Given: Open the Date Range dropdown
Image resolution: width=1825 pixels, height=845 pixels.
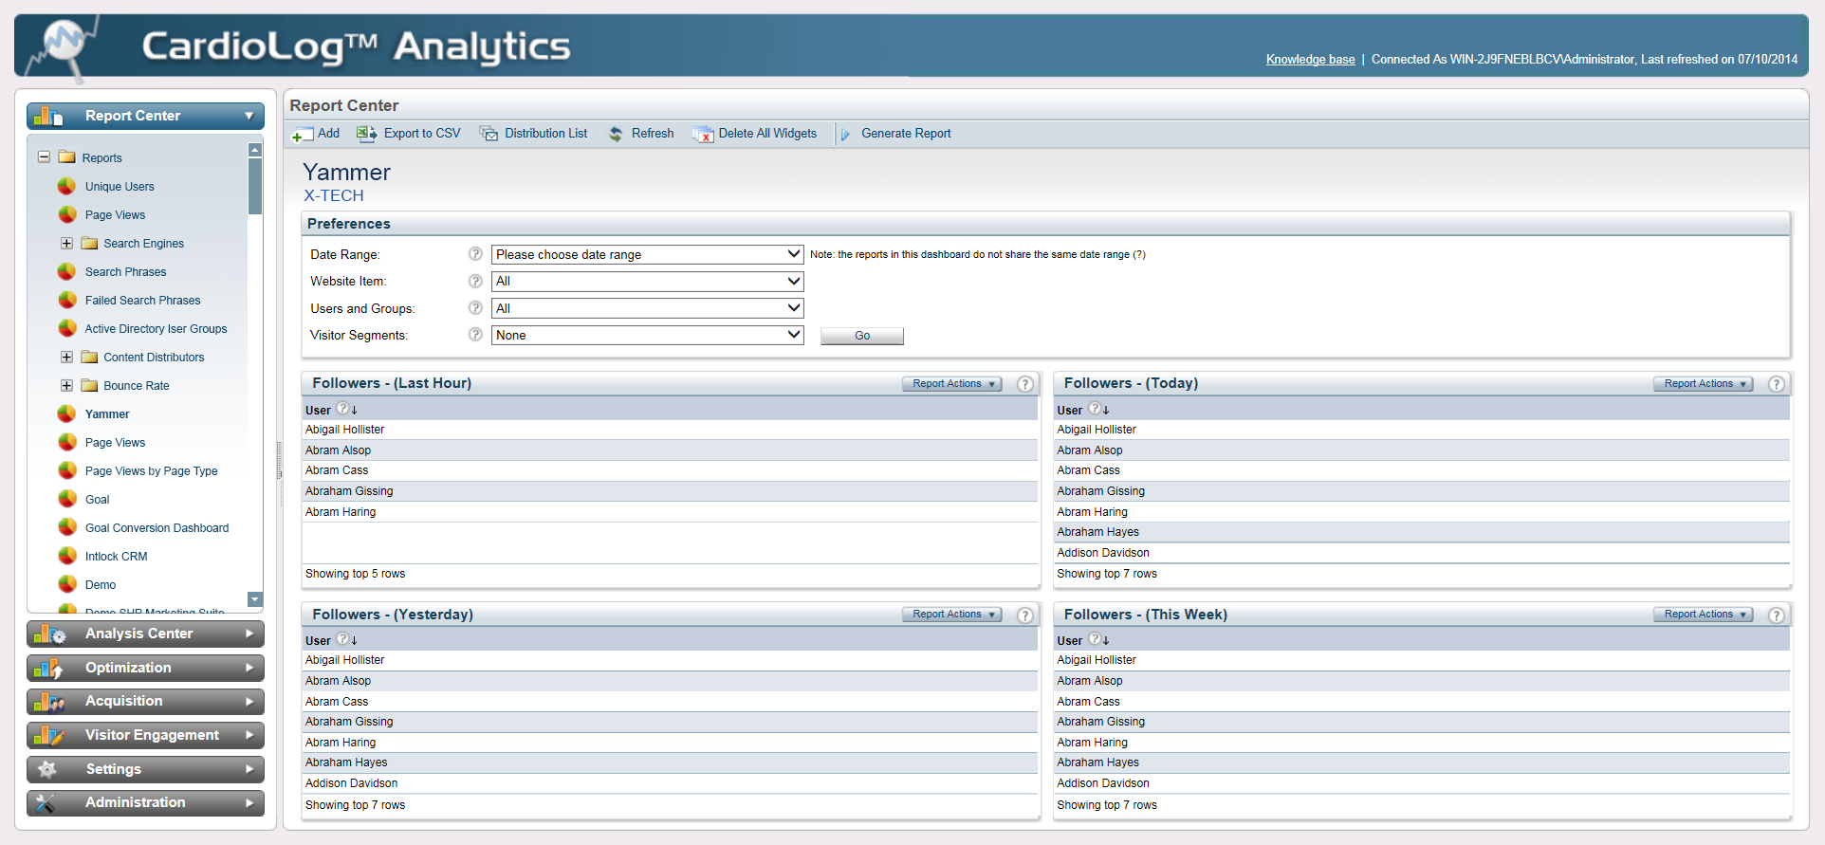Looking at the screenshot, I should [x=647, y=254].
